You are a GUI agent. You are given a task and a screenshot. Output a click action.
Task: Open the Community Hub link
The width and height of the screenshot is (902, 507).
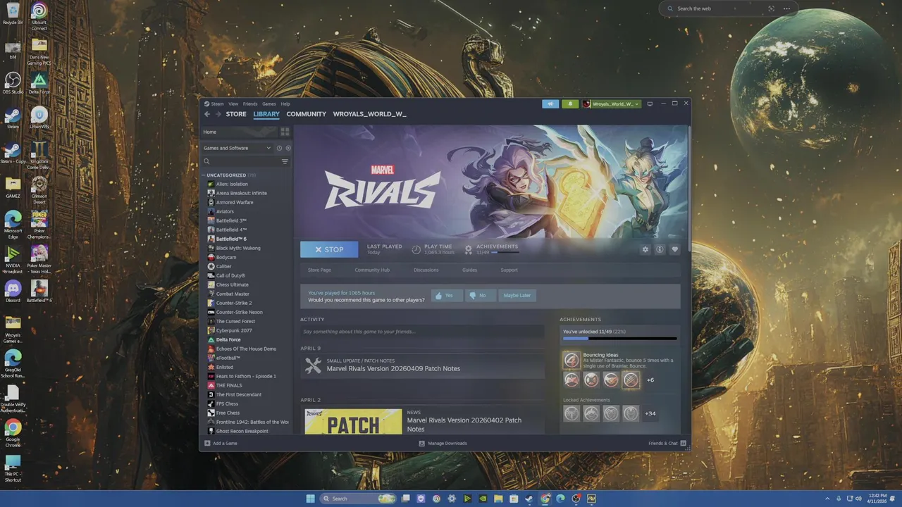pos(372,270)
